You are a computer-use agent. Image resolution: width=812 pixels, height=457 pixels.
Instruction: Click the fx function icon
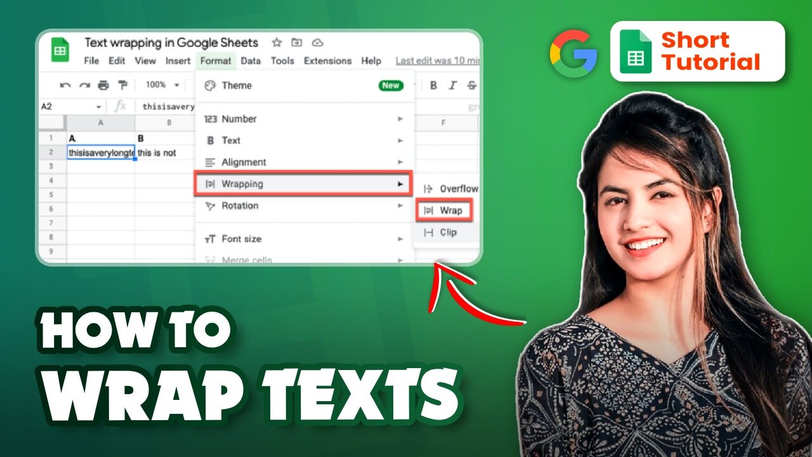(x=120, y=107)
